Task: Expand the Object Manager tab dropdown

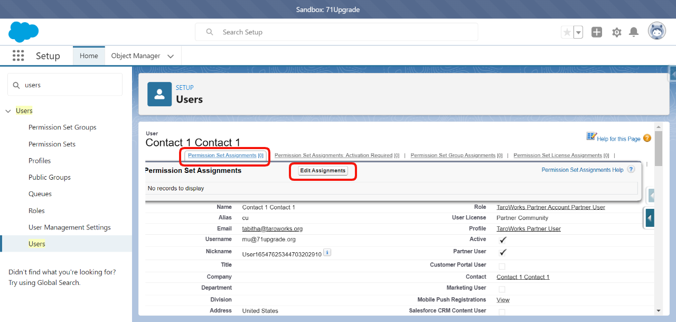Action: [x=171, y=56]
